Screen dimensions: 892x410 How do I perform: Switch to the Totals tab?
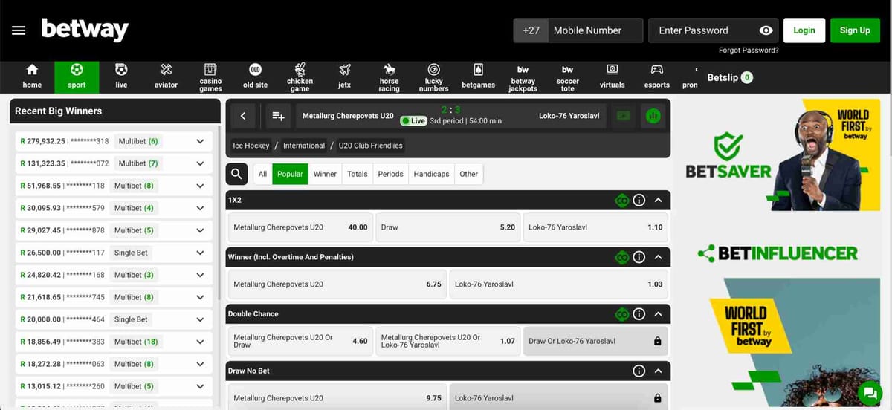click(358, 174)
